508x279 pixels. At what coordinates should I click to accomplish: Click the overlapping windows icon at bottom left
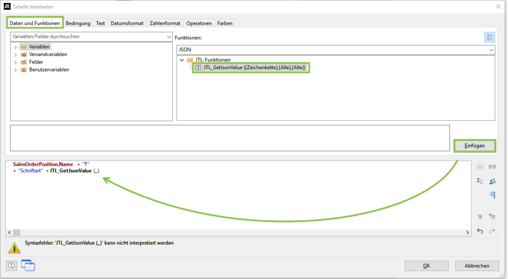pos(28,265)
